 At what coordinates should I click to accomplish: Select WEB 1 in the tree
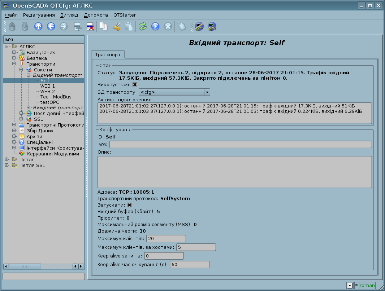tap(47, 86)
